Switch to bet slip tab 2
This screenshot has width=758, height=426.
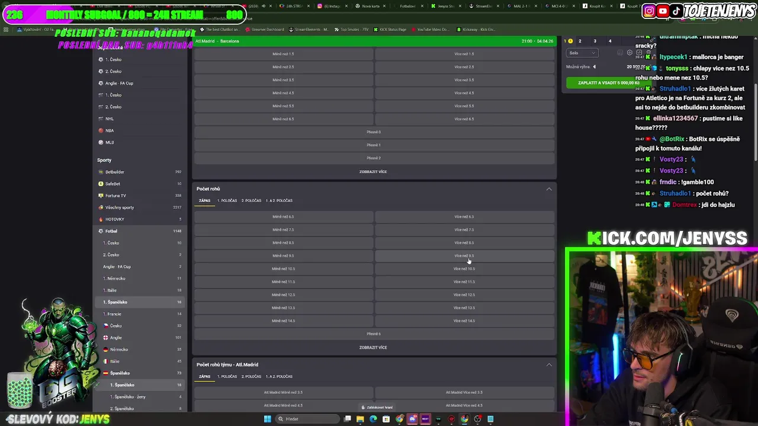(580, 41)
